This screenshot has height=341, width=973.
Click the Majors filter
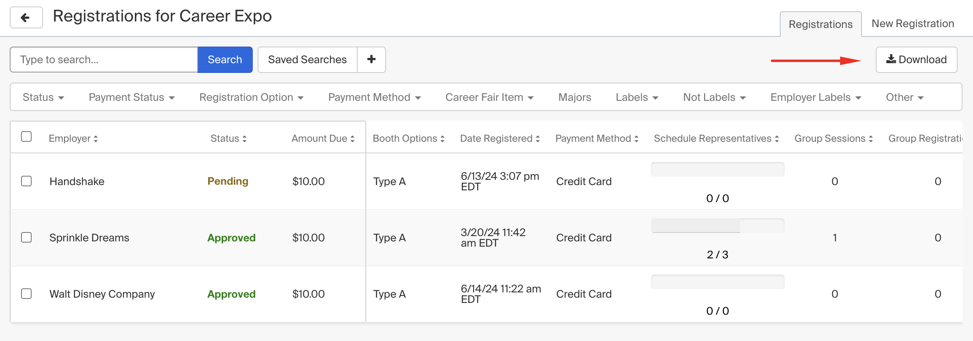click(x=574, y=97)
